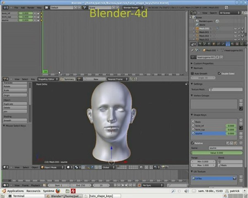This screenshot has width=248, height=198.
Task: Open the ShapeKey Editor mode dropdown
Action: pyautogui.click(x=48, y=79)
